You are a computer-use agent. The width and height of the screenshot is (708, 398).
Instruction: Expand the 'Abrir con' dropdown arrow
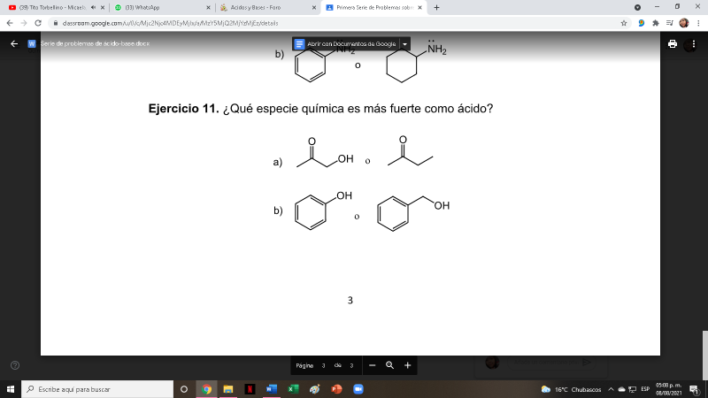pos(405,43)
